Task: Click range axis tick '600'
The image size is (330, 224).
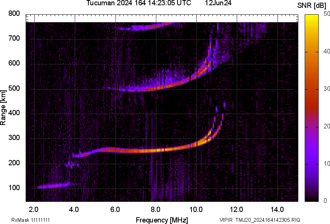Action: [14, 63]
